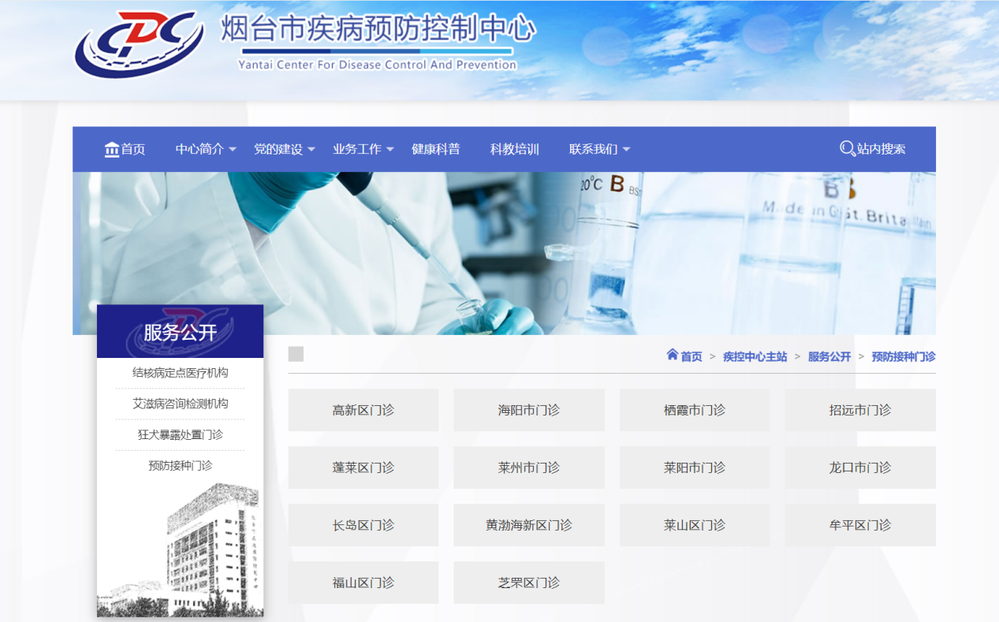Viewport: 999px width, 622px height.
Task: Open the 科教培训 menu item
Action: tap(514, 149)
